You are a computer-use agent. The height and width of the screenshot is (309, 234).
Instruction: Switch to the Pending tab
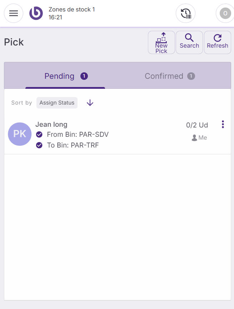tap(60, 76)
